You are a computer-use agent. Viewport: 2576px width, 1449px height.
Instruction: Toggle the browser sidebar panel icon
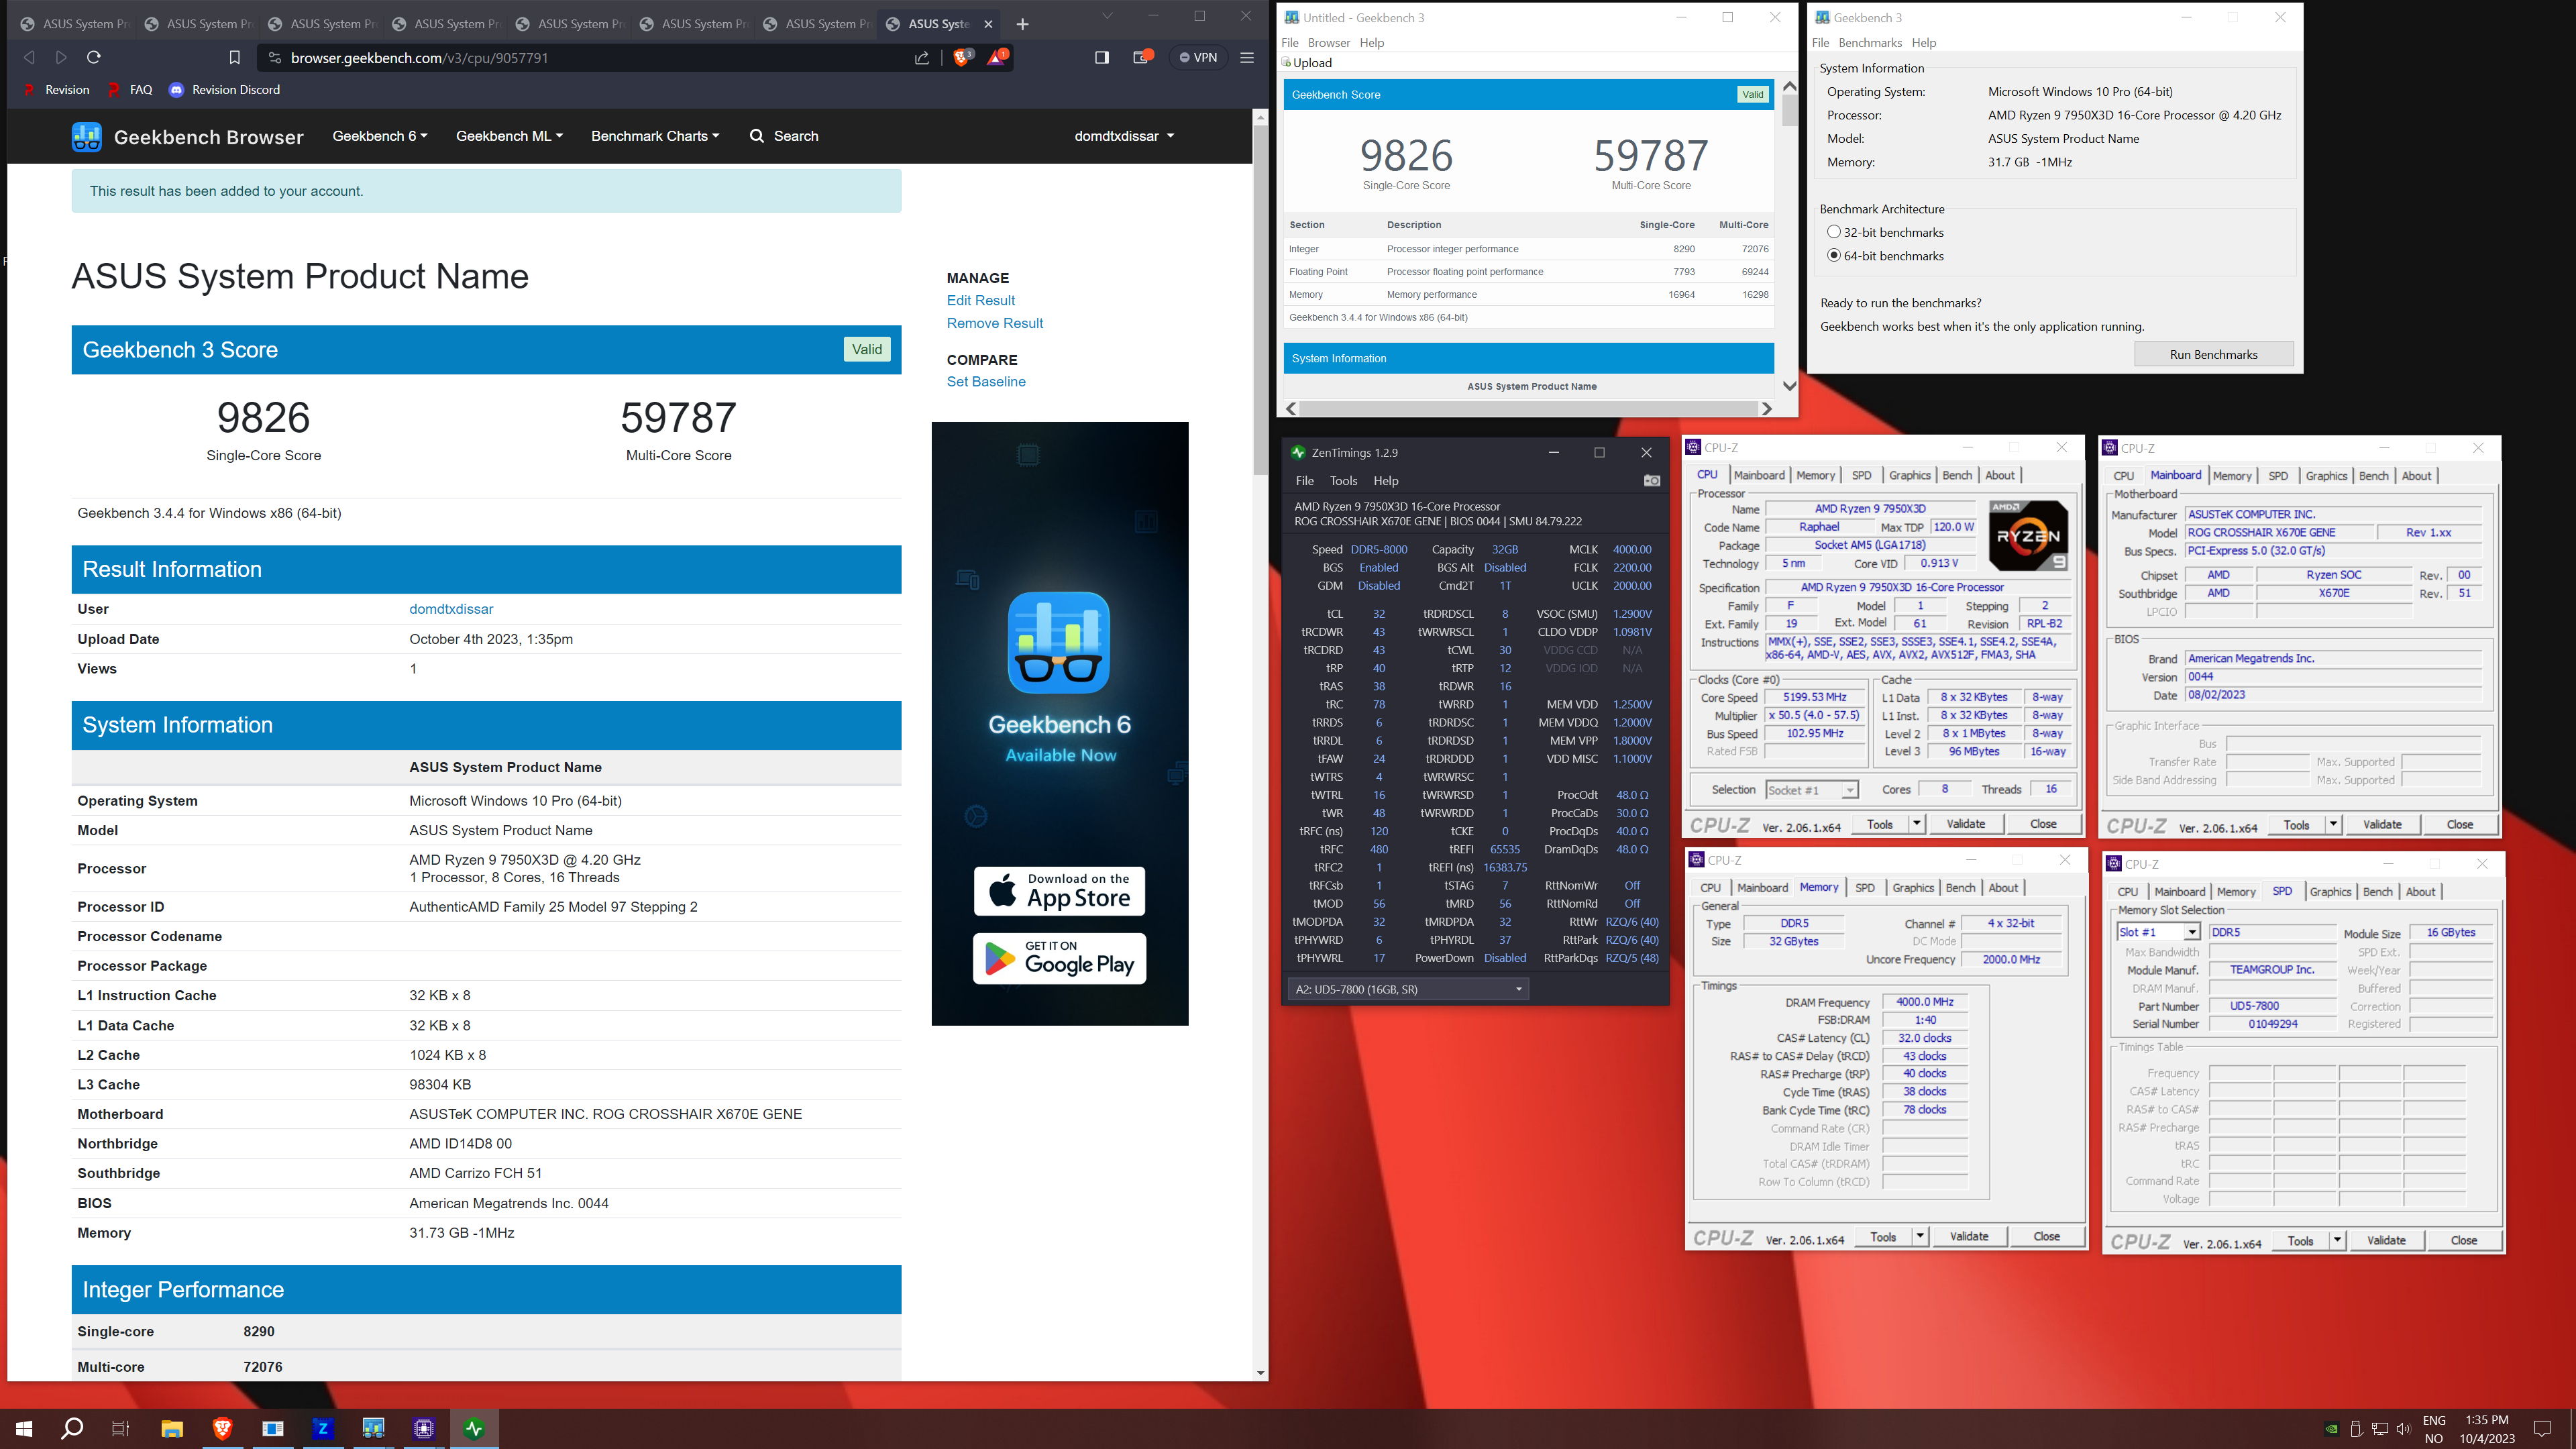coord(1101,57)
